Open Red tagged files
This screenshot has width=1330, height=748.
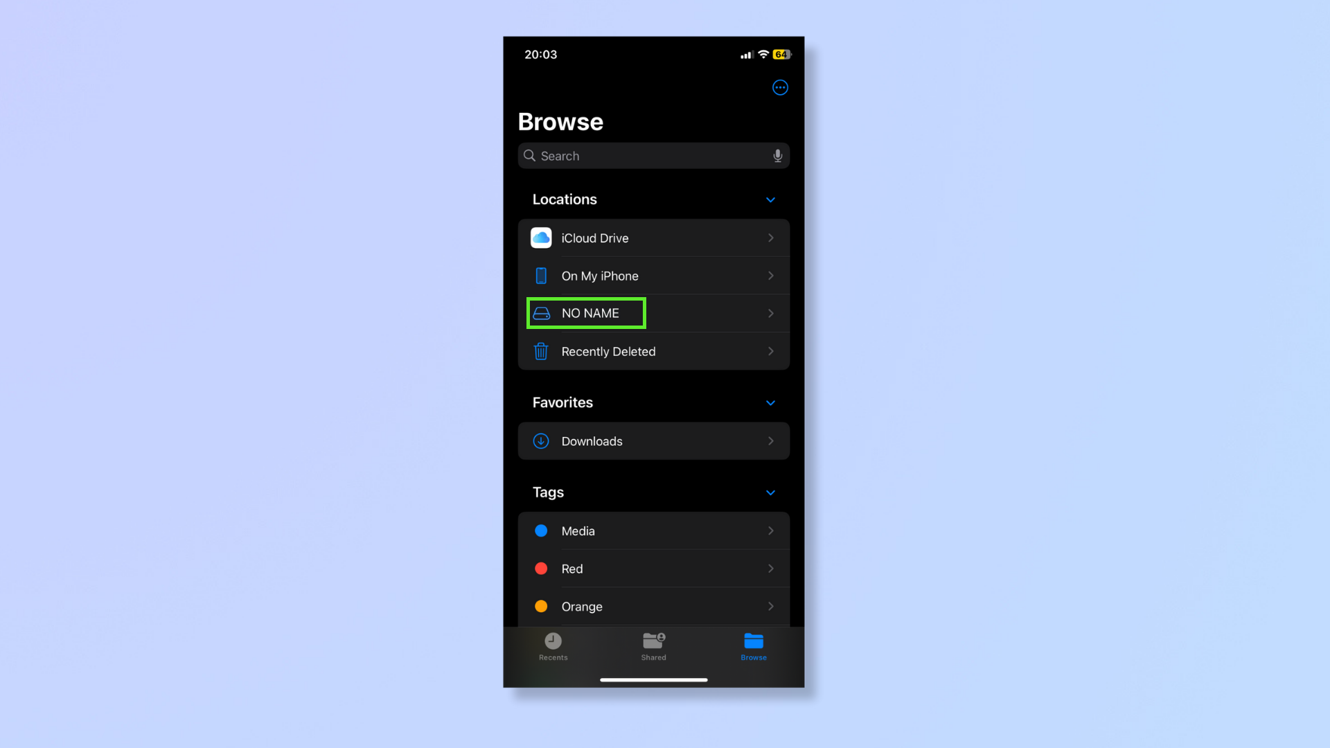point(654,569)
